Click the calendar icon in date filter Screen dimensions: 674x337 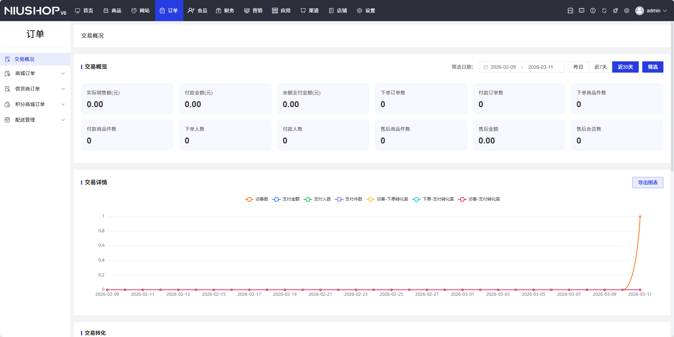pos(486,67)
